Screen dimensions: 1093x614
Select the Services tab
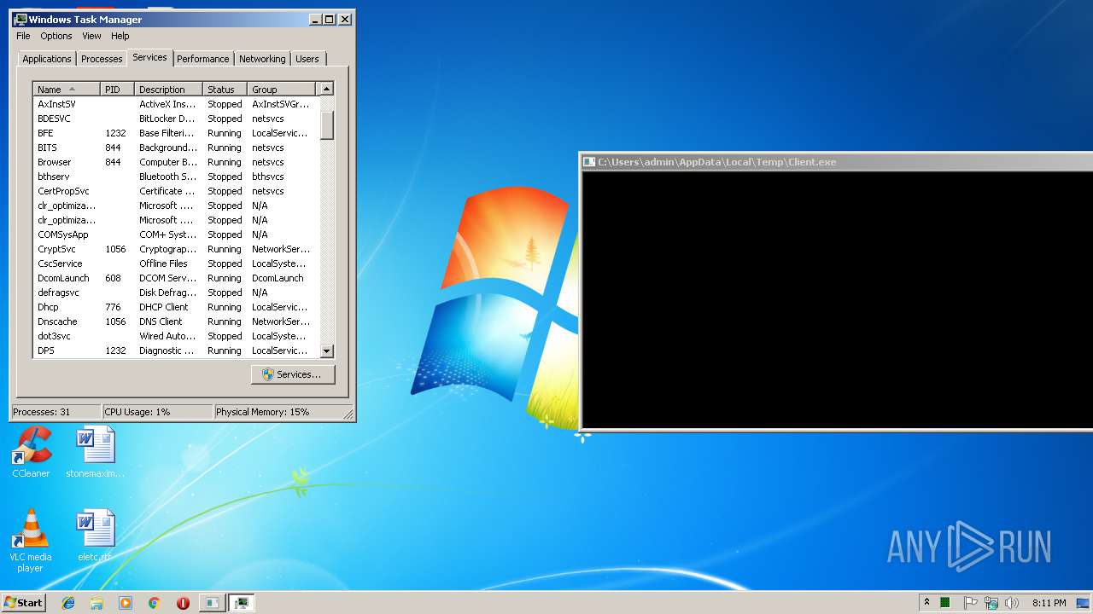coord(149,57)
